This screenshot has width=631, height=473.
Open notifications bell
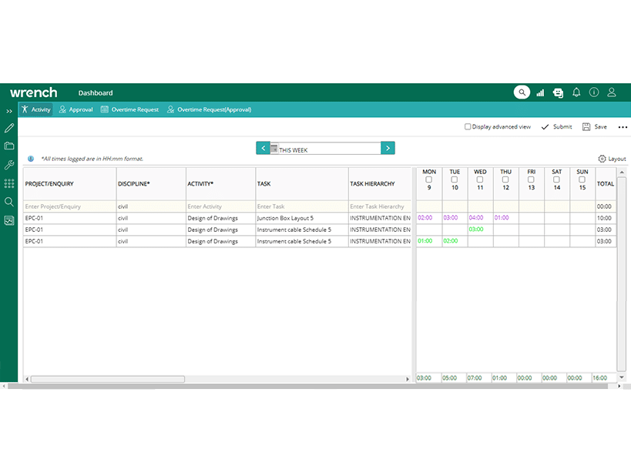coord(576,92)
